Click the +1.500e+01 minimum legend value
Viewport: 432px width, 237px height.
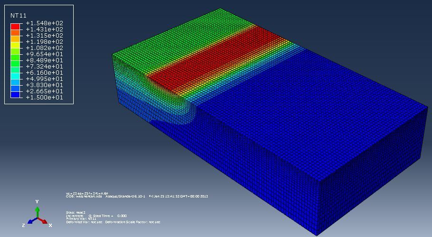(x=44, y=98)
